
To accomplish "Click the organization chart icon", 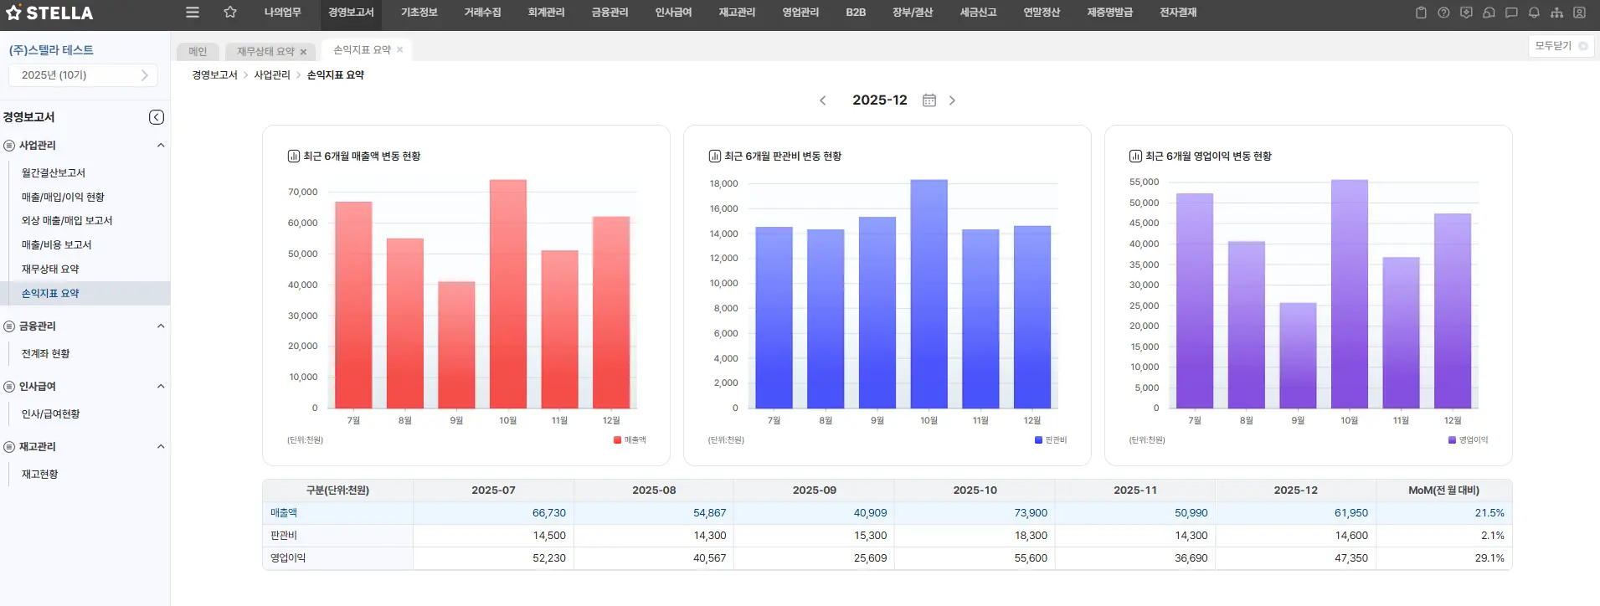I will coord(1556,13).
